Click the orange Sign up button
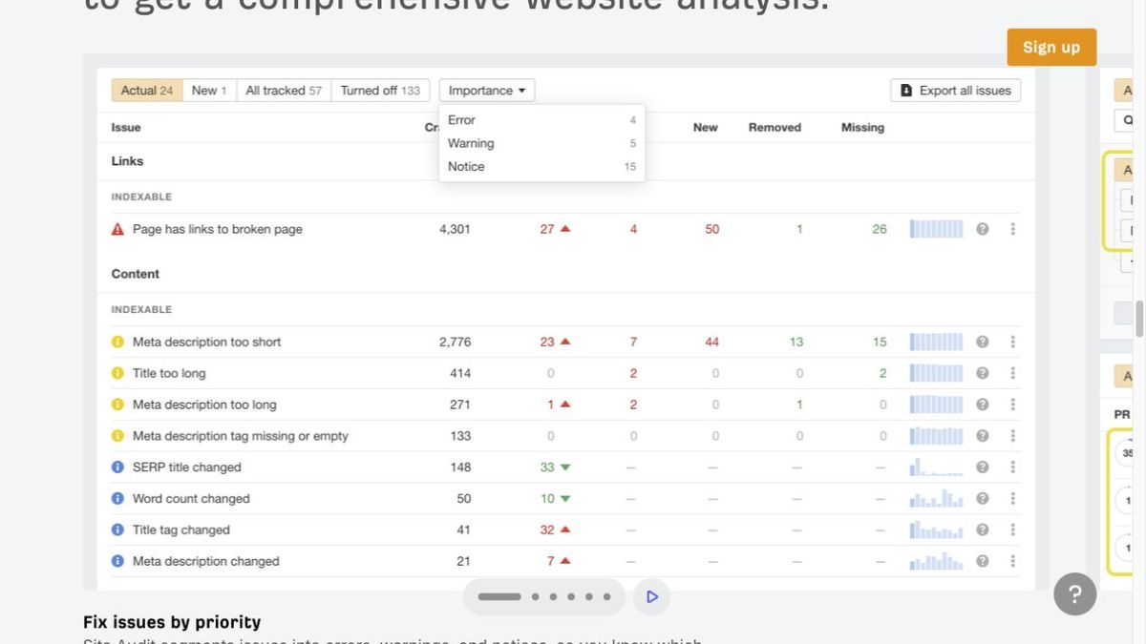The height and width of the screenshot is (644, 1146). point(1051,48)
